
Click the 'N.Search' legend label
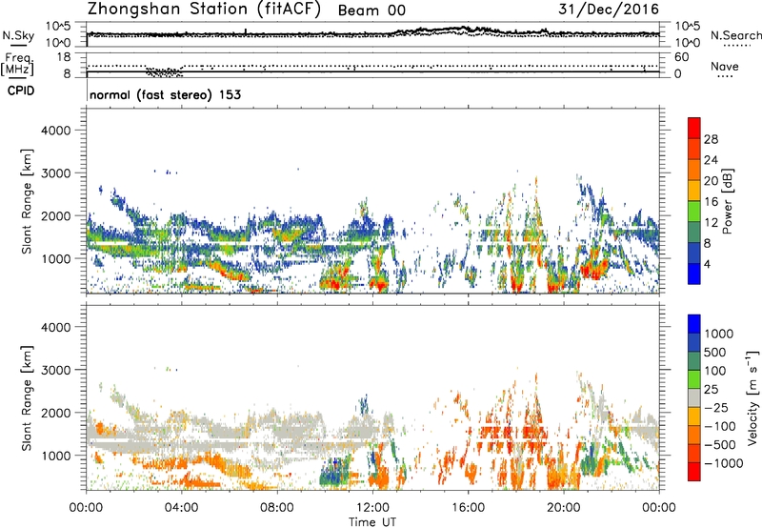pos(735,35)
